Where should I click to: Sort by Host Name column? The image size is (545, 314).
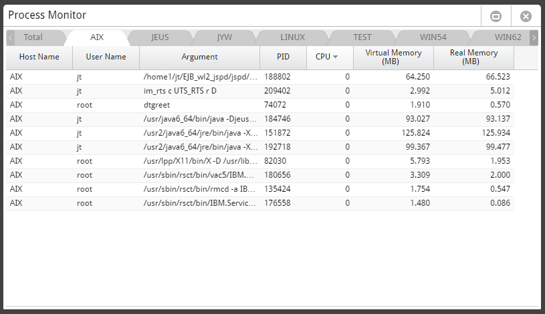pos(39,57)
